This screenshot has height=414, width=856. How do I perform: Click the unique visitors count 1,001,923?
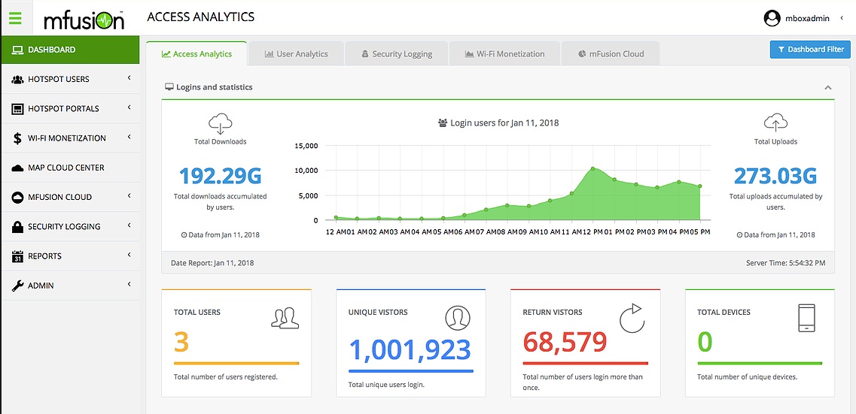click(x=410, y=350)
